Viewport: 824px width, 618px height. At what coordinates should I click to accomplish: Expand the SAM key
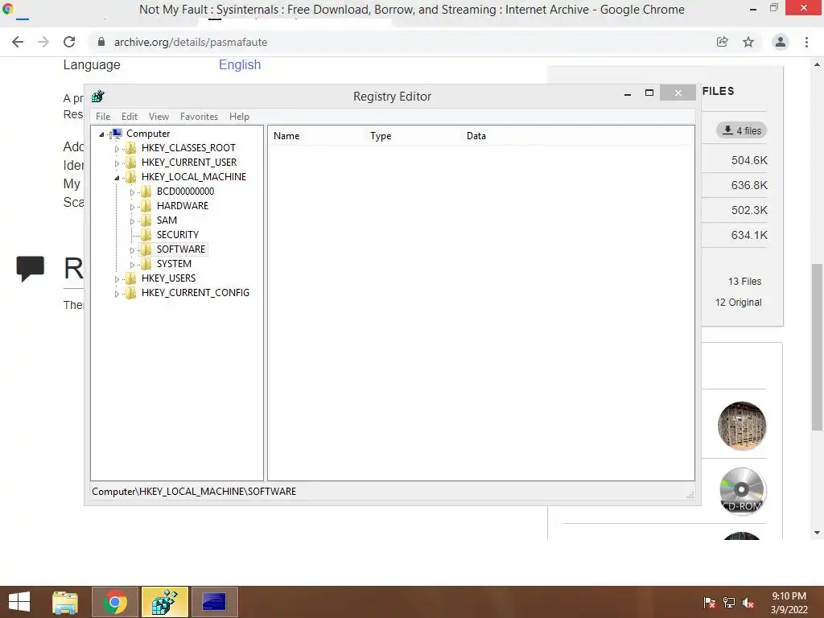point(132,221)
